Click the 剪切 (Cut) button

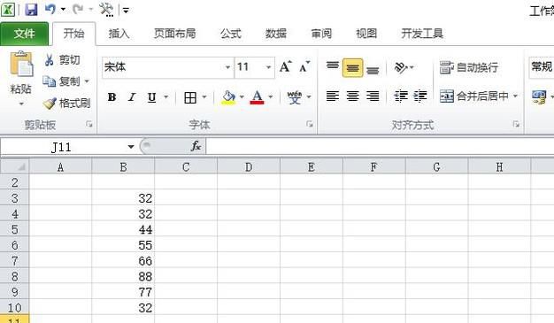(62, 60)
